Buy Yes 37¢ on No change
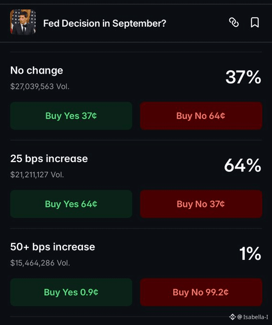This screenshot has width=272, height=325. tap(71, 116)
